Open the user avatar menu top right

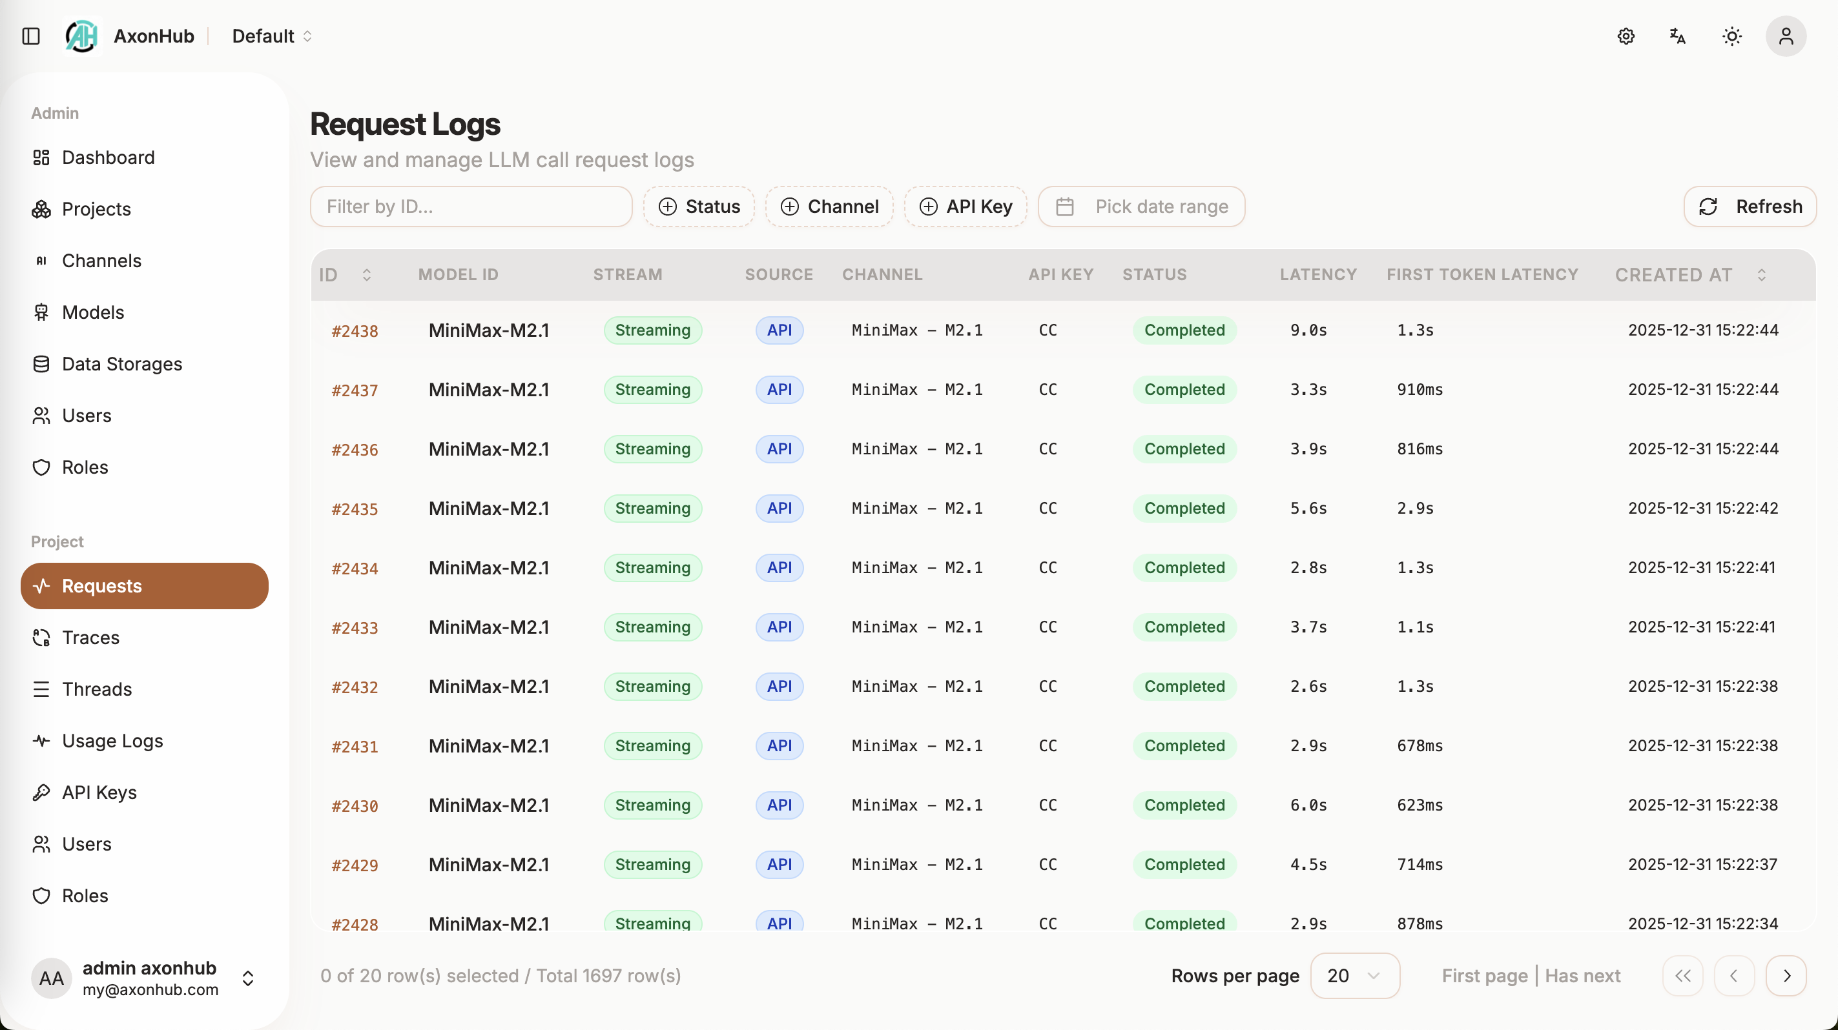(1786, 35)
